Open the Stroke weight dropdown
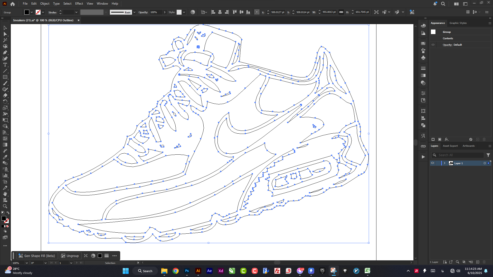Image resolution: width=493 pixels, height=277 pixels. click(x=76, y=12)
